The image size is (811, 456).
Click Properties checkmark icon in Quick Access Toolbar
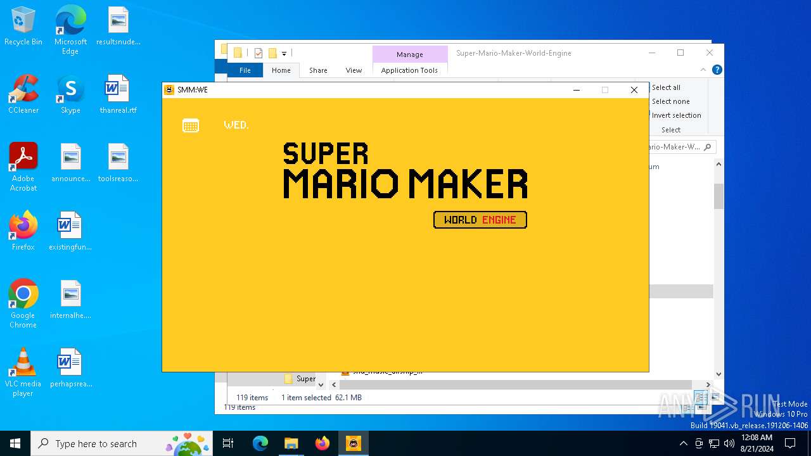click(x=259, y=53)
